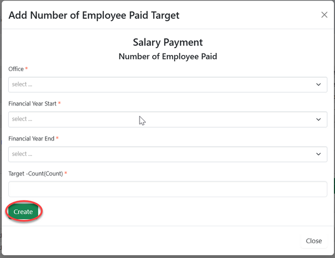Screen dimensions: 335x258
Task: Click the Office field label
Action: pyautogui.click(x=16, y=69)
